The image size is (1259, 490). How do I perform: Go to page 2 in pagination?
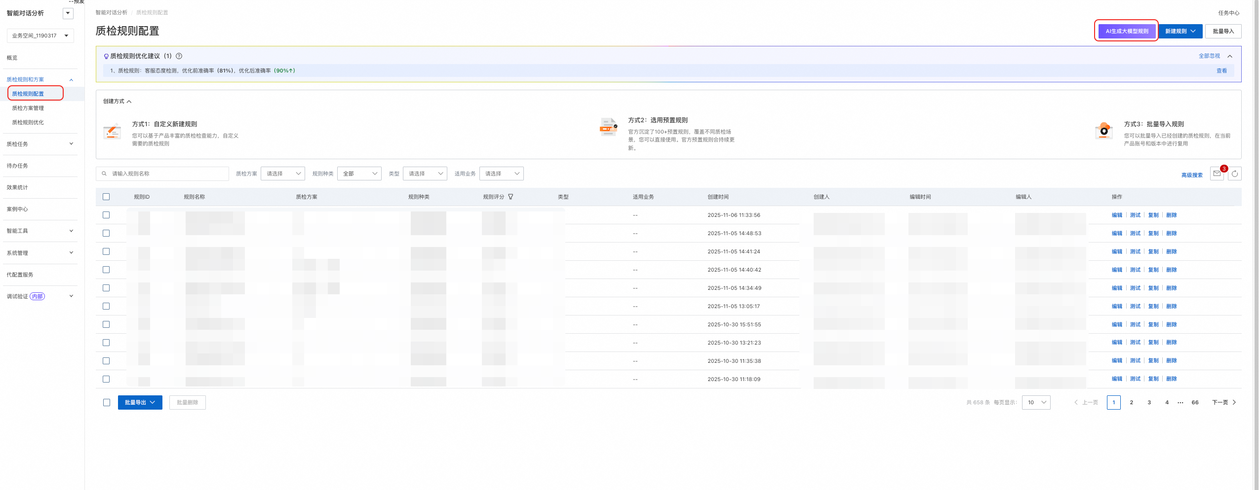[x=1132, y=402]
